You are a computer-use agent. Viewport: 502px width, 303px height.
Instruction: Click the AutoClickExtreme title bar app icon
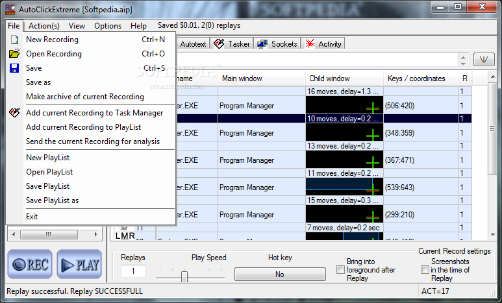coord(10,10)
